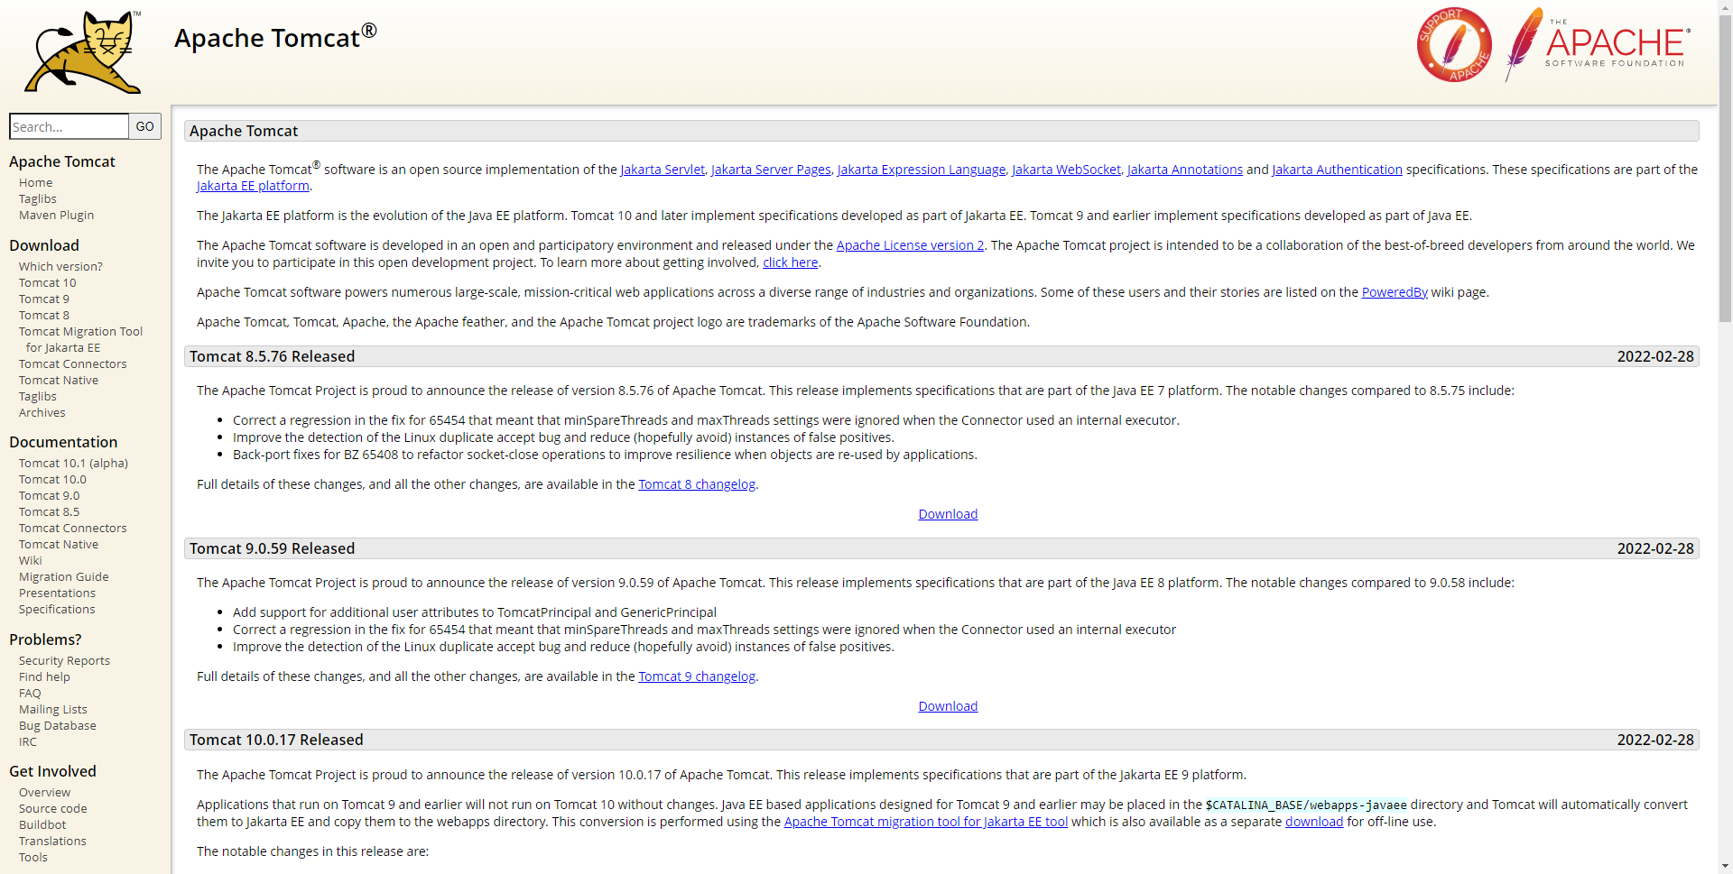Open Find help link
This screenshot has height=874, width=1733.
(44, 676)
